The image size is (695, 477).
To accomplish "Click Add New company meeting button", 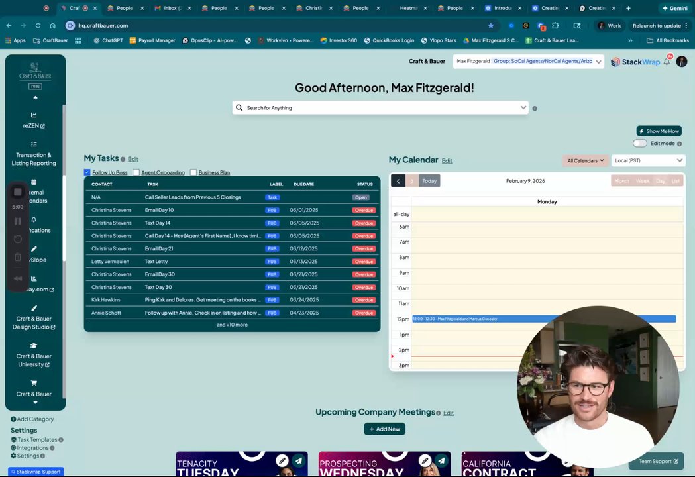I will (x=384, y=429).
